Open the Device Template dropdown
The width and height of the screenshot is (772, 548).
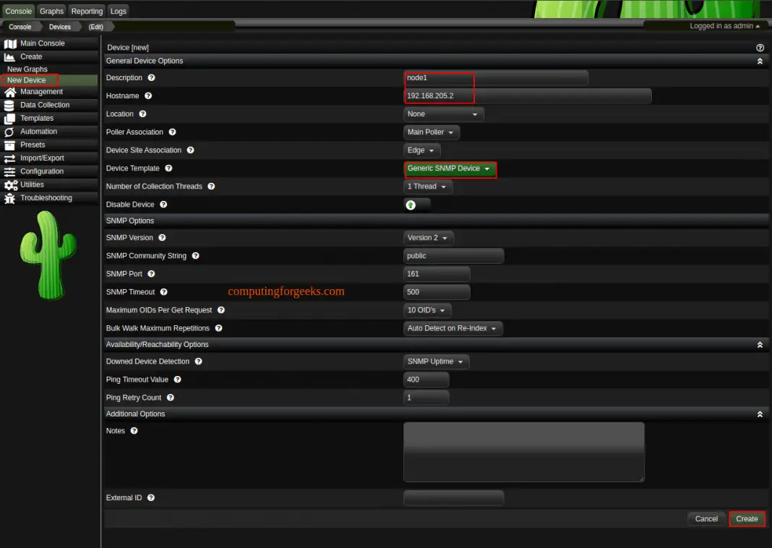click(x=450, y=168)
